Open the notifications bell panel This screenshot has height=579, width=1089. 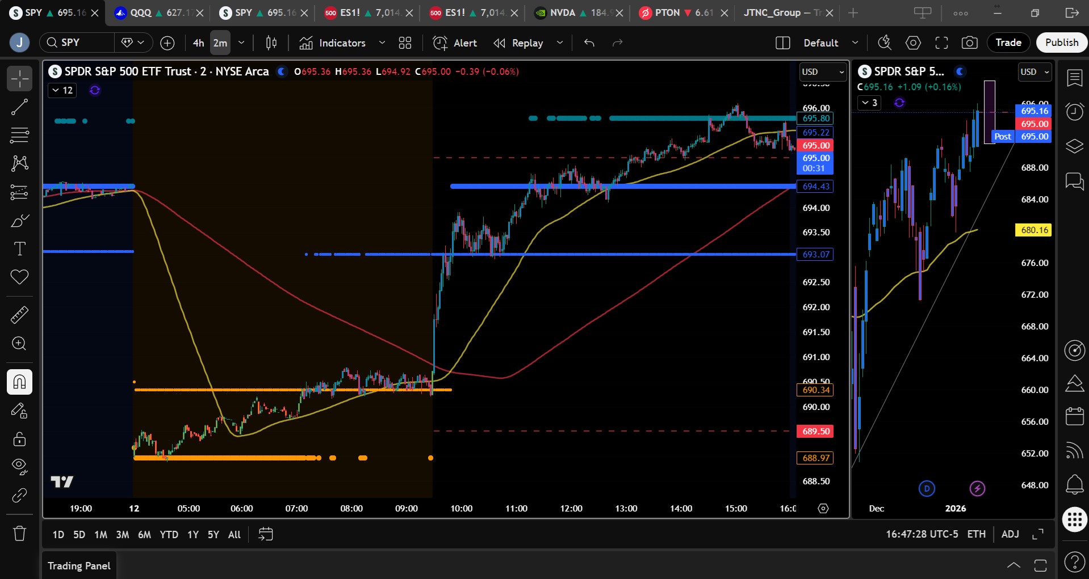pyautogui.click(x=1074, y=484)
